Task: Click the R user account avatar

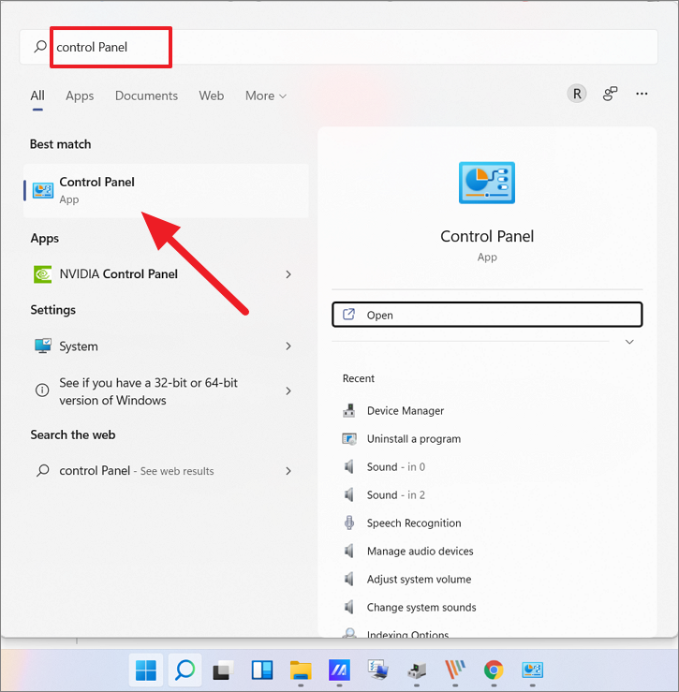Action: (577, 94)
